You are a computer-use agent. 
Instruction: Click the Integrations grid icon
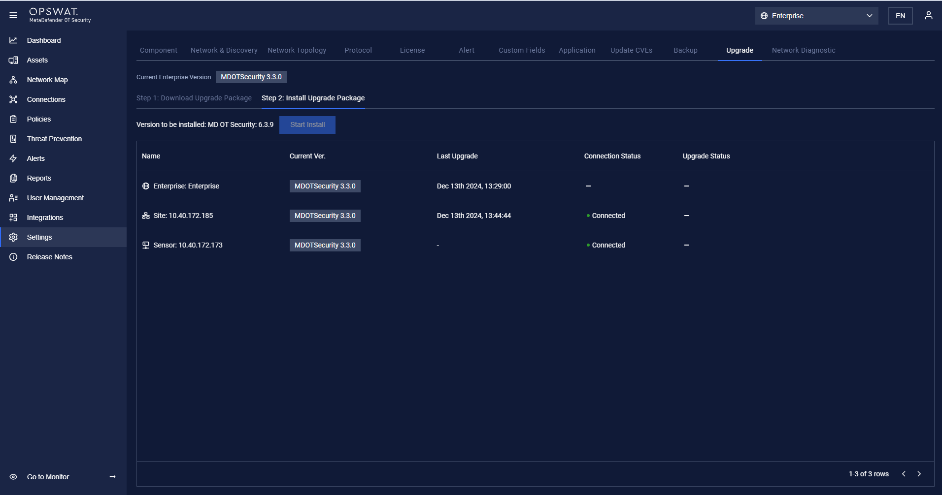pos(13,217)
